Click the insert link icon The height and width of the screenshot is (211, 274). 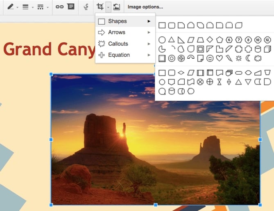(x=59, y=7)
